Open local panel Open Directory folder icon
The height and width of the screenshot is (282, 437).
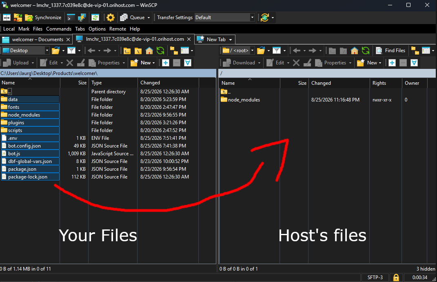click(56, 51)
